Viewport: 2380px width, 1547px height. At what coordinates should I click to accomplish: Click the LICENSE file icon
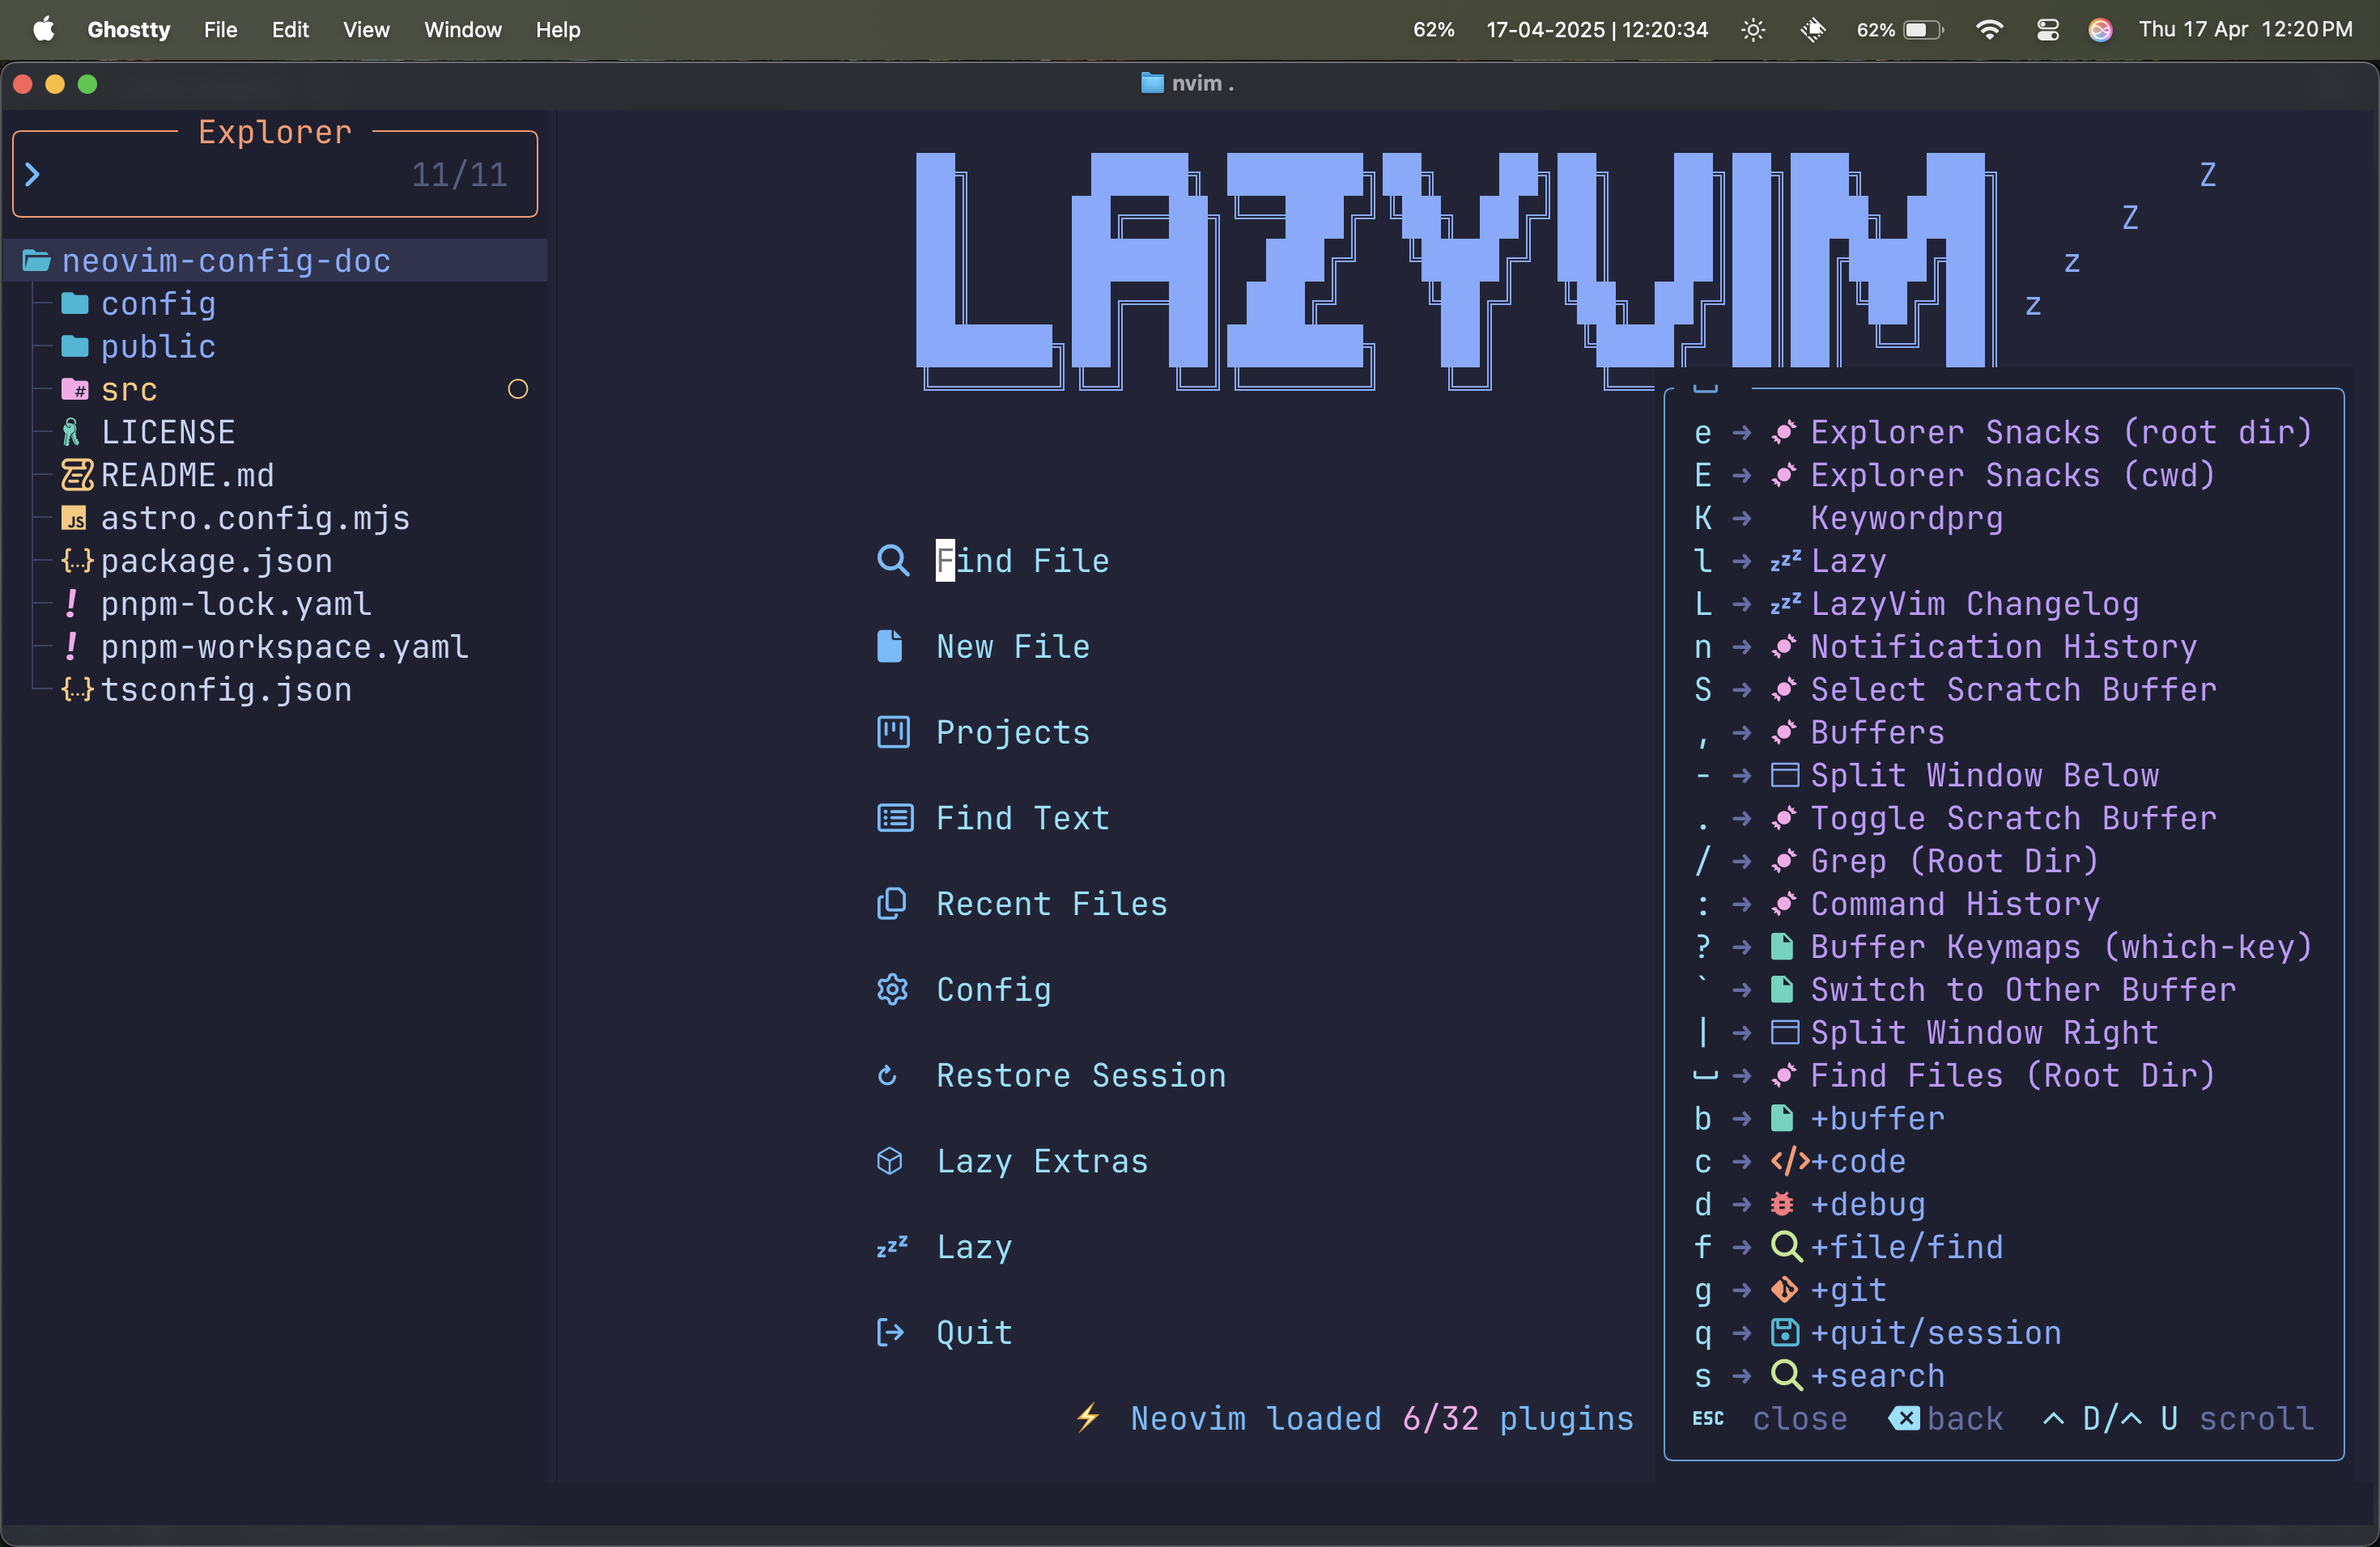[71, 433]
